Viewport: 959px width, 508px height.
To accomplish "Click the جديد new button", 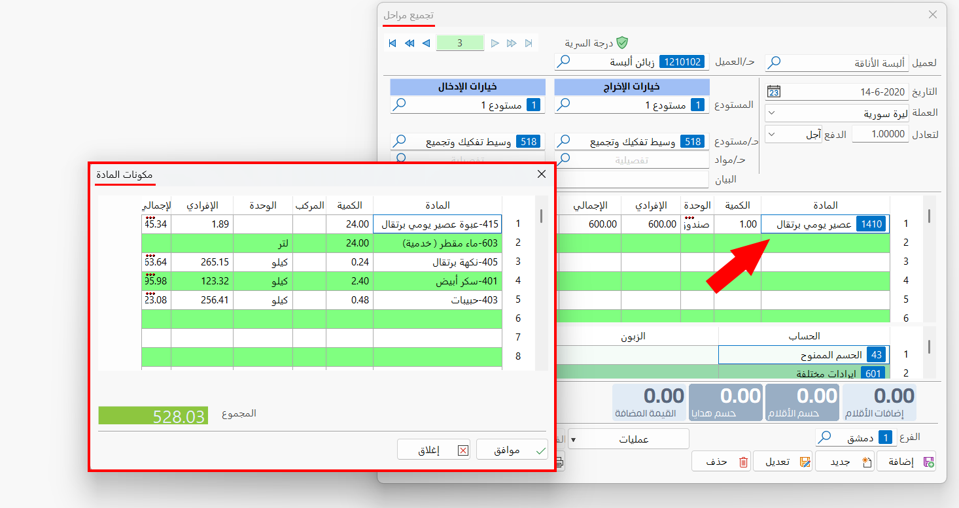I will pos(845,462).
